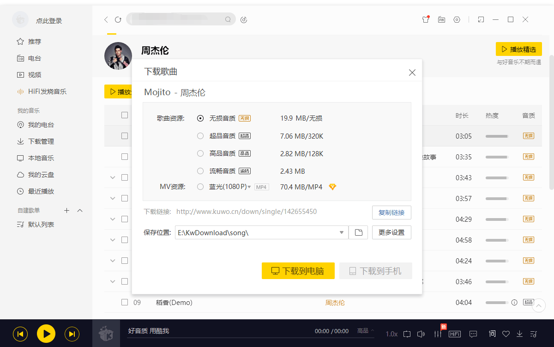Open the FM radio icon in the title bar

point(441,19)
